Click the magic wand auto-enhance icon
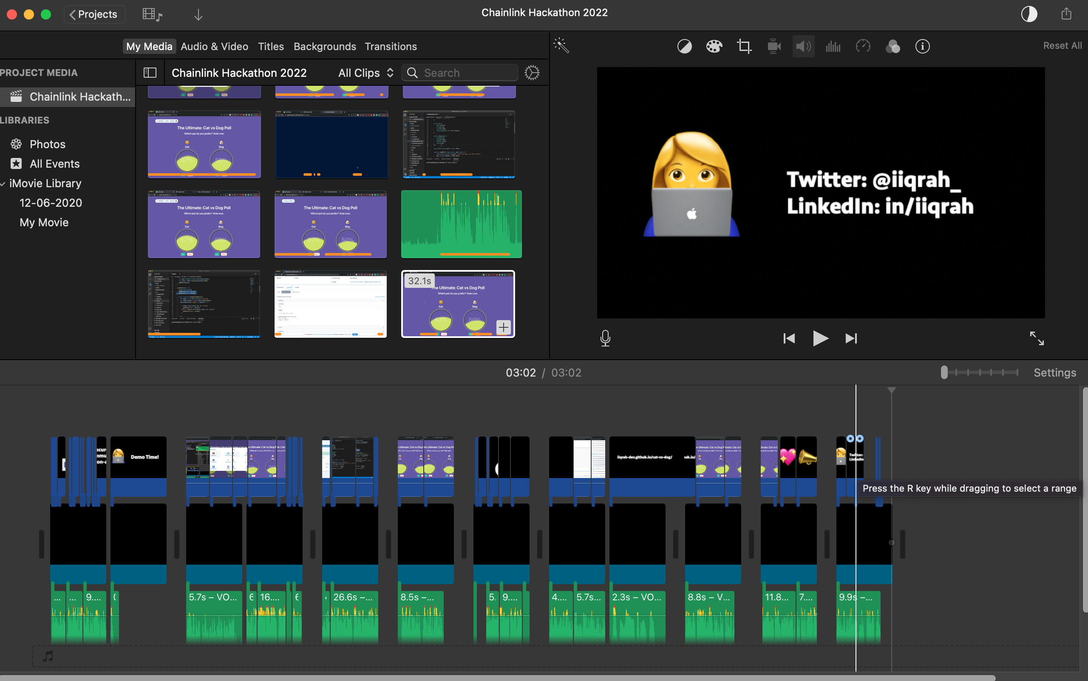Image resolution: width=1088 pixels, height=681 pixels. coord(561,45)
